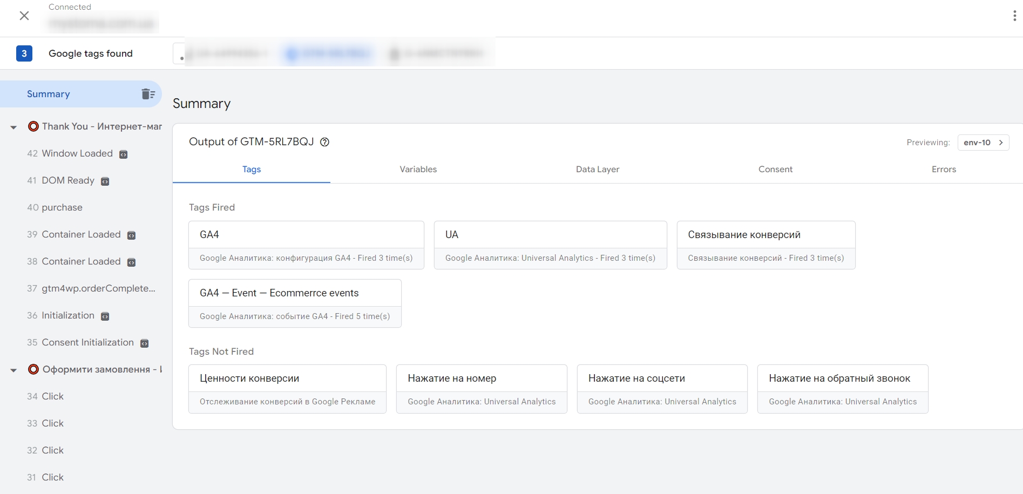The width and height of the screenshot is (1023, 494).
Task: Close the Tag Assistant debug session
Action: (x=24, y=16)
